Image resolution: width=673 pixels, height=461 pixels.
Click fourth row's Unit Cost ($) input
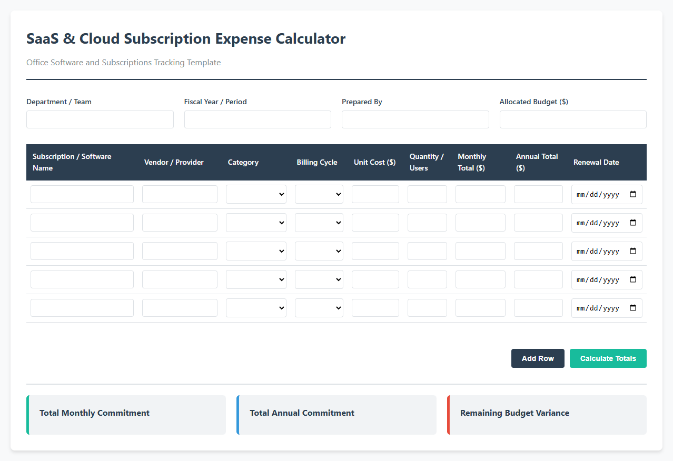375,279
